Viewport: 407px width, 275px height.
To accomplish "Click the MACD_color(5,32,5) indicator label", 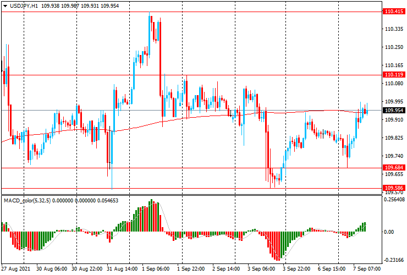I will coord(28,200).
